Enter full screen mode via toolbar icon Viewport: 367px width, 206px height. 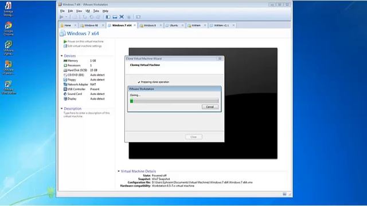tap(122, 17)
